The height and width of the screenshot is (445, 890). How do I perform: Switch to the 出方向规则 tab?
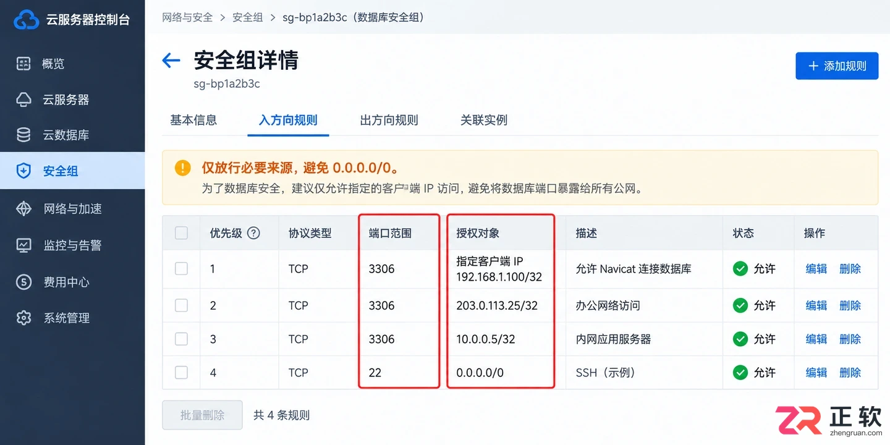click(x=389, y=121)
